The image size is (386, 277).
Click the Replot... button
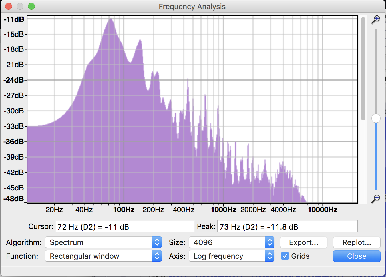357,242
